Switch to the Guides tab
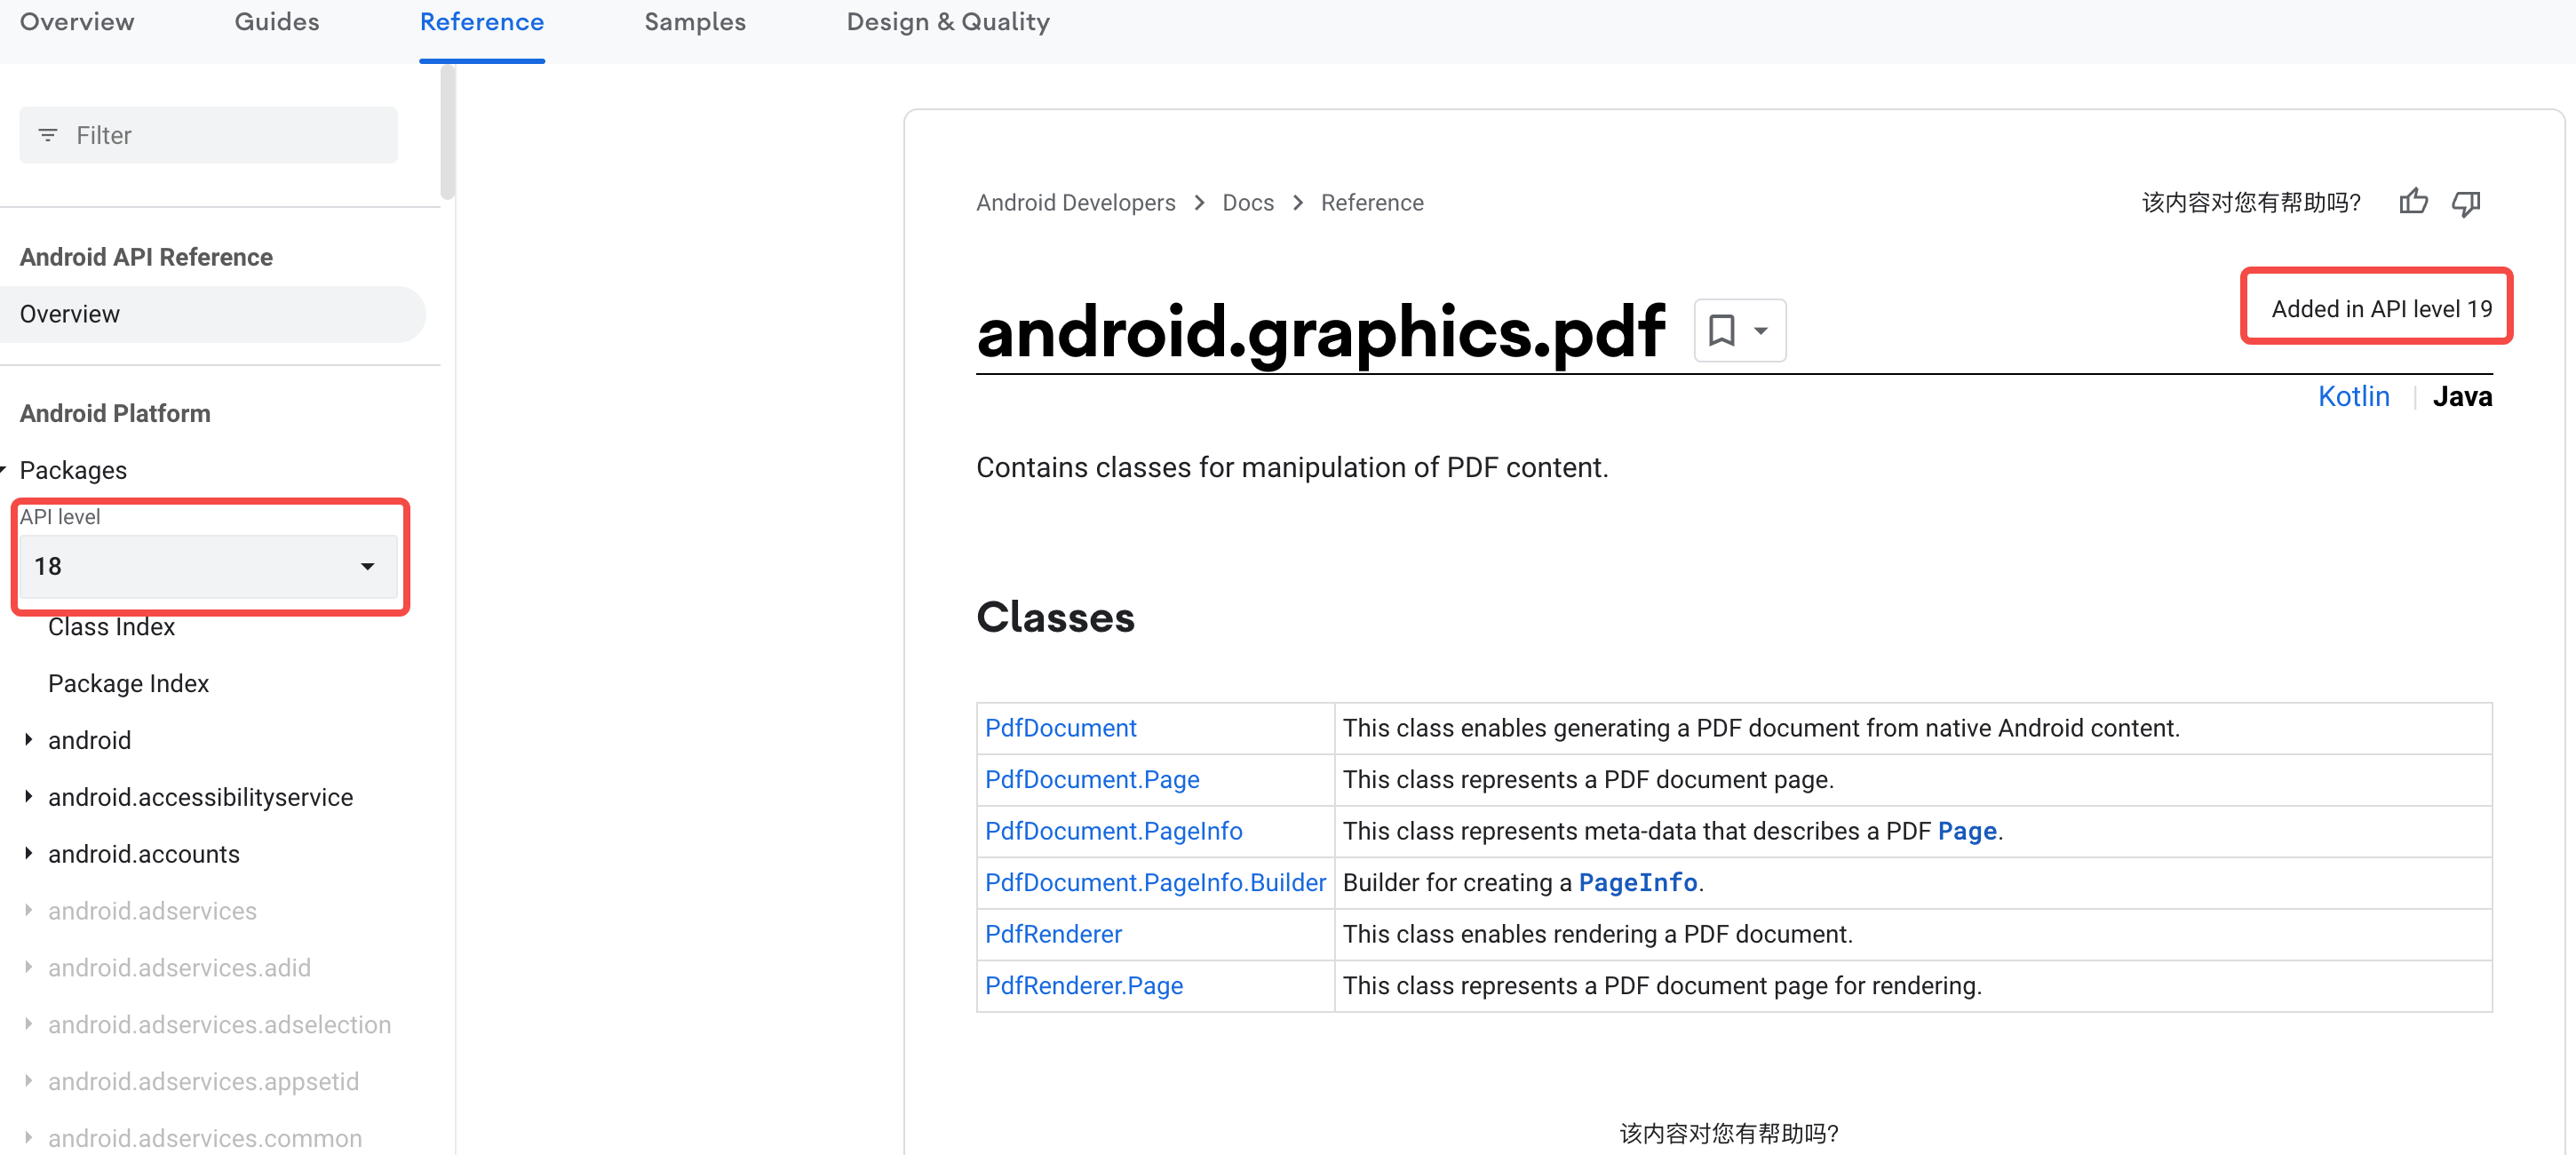2576x1155 pixels. tap(277, 22)
